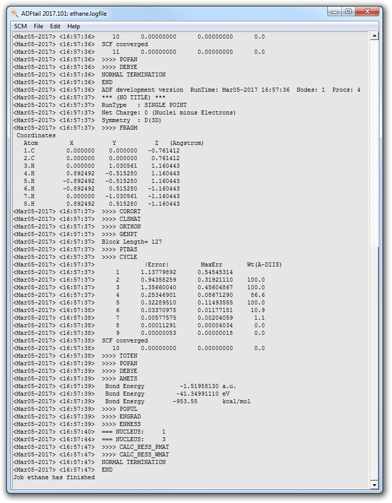392x503 pixels.
Task: Click the 'Coordinates' heading
Action: pyautogui.click(x=36, y=135)
